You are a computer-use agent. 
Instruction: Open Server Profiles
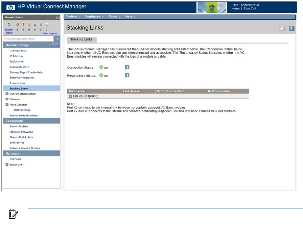[x=19, y=126]
